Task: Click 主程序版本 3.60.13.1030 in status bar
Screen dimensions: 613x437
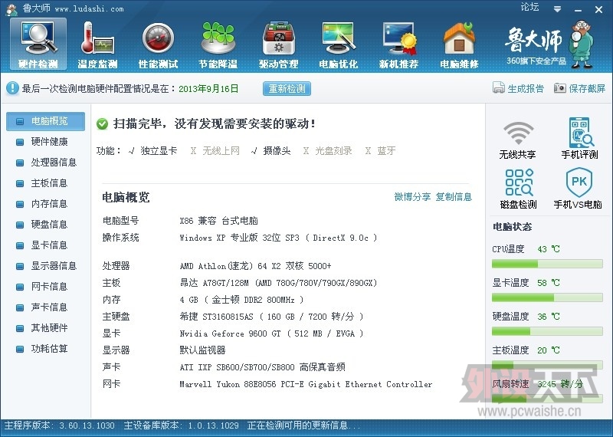Action: pyautogui.click(x=60, y=426)
